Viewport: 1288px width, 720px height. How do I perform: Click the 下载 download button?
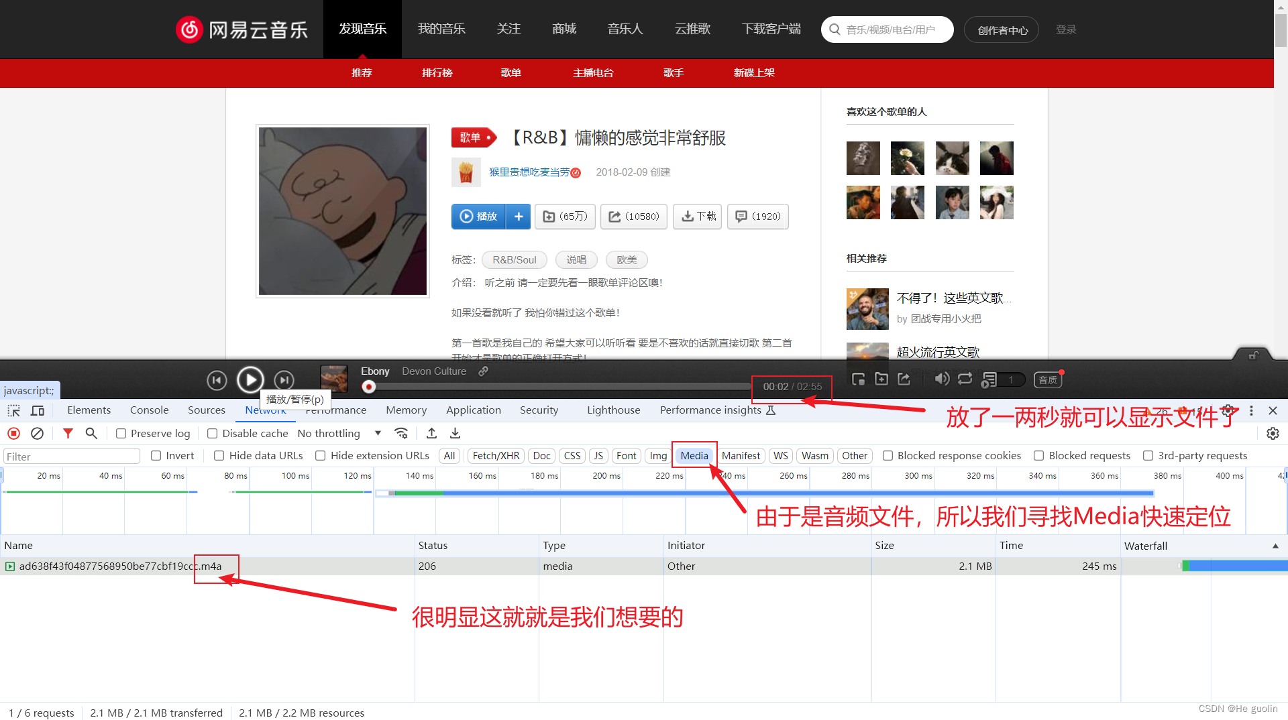[698, 217]
